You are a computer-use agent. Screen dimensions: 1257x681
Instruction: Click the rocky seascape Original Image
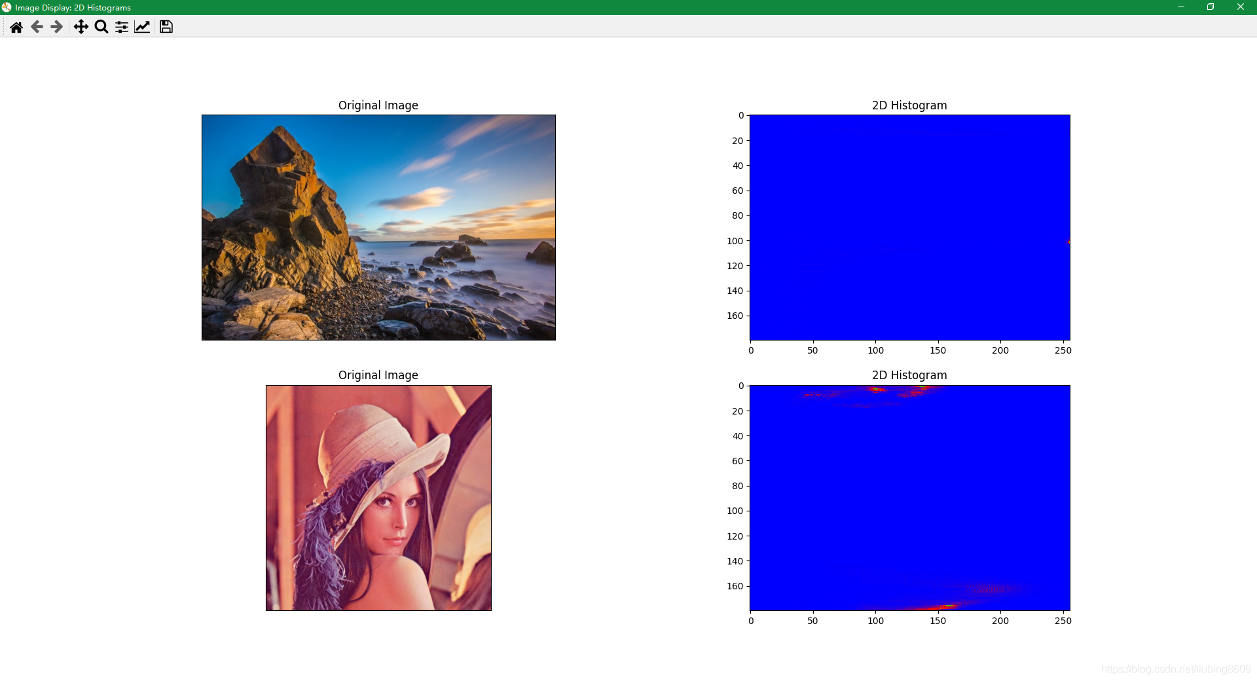378,227
